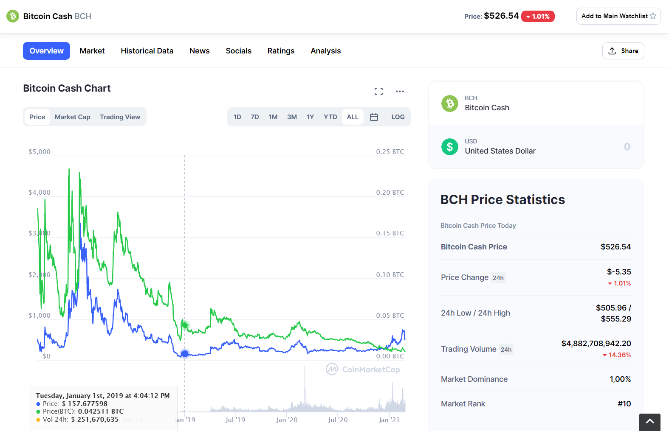The width and height of the screenshot is (669, 431).
Task: Click the Market Rank value #10
Action: tap(624, 404)
